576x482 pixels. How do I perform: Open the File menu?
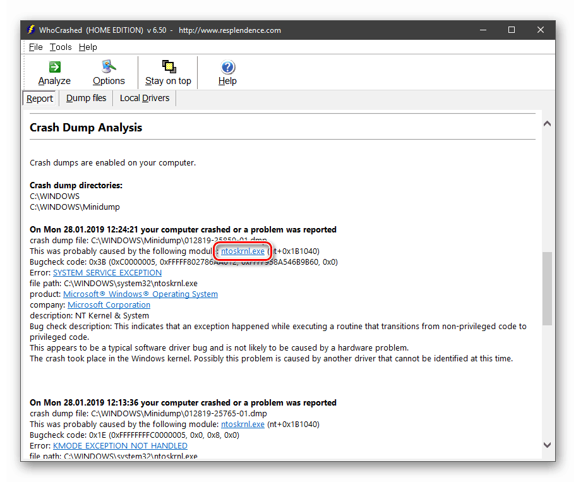35,47
